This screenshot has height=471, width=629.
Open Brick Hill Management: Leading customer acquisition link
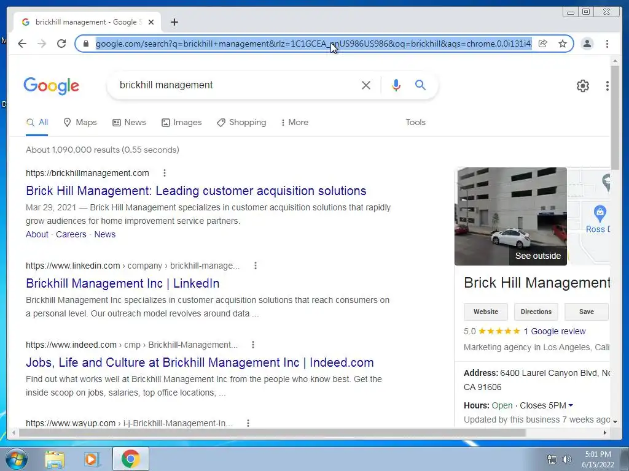196,191
